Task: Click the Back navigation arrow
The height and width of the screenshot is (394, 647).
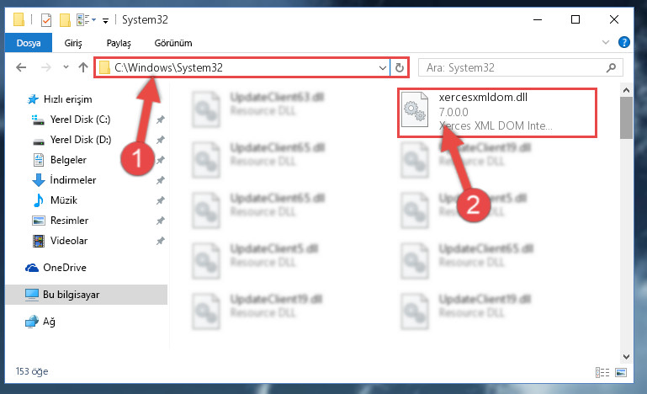Action: (x=21, y=67)
